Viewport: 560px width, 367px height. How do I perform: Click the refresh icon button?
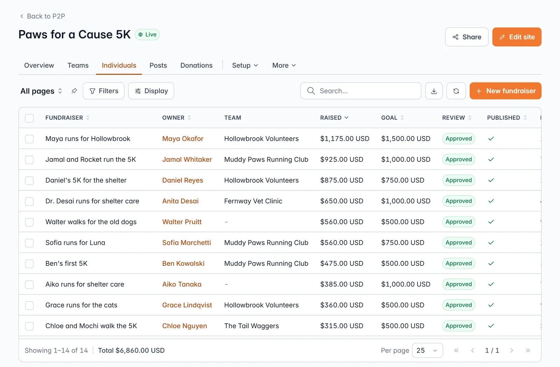(456, 91)
